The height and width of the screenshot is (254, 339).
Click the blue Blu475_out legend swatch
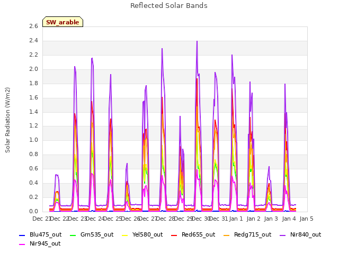click(22, 235)
